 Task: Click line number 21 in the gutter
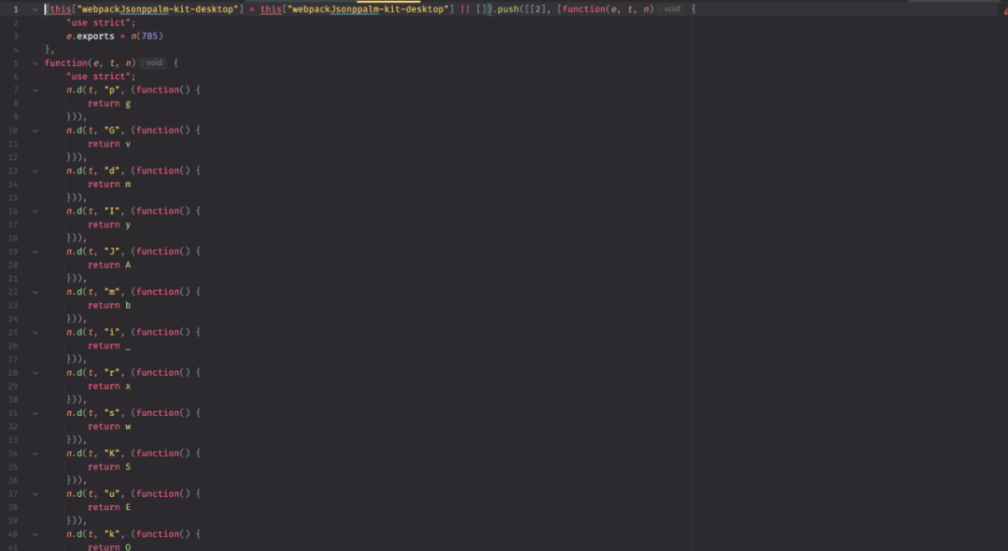tap(13, 279)
